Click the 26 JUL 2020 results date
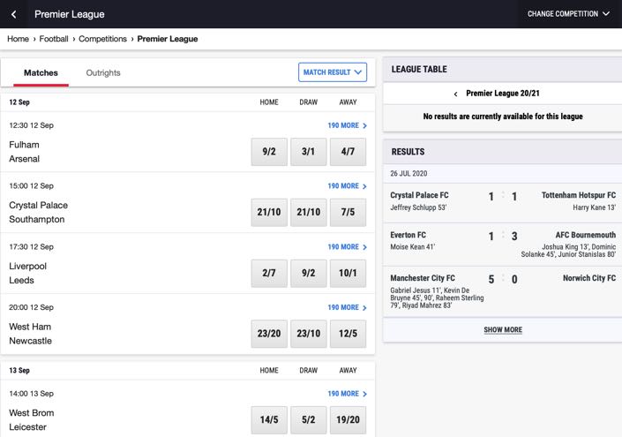 coord(408,174)
